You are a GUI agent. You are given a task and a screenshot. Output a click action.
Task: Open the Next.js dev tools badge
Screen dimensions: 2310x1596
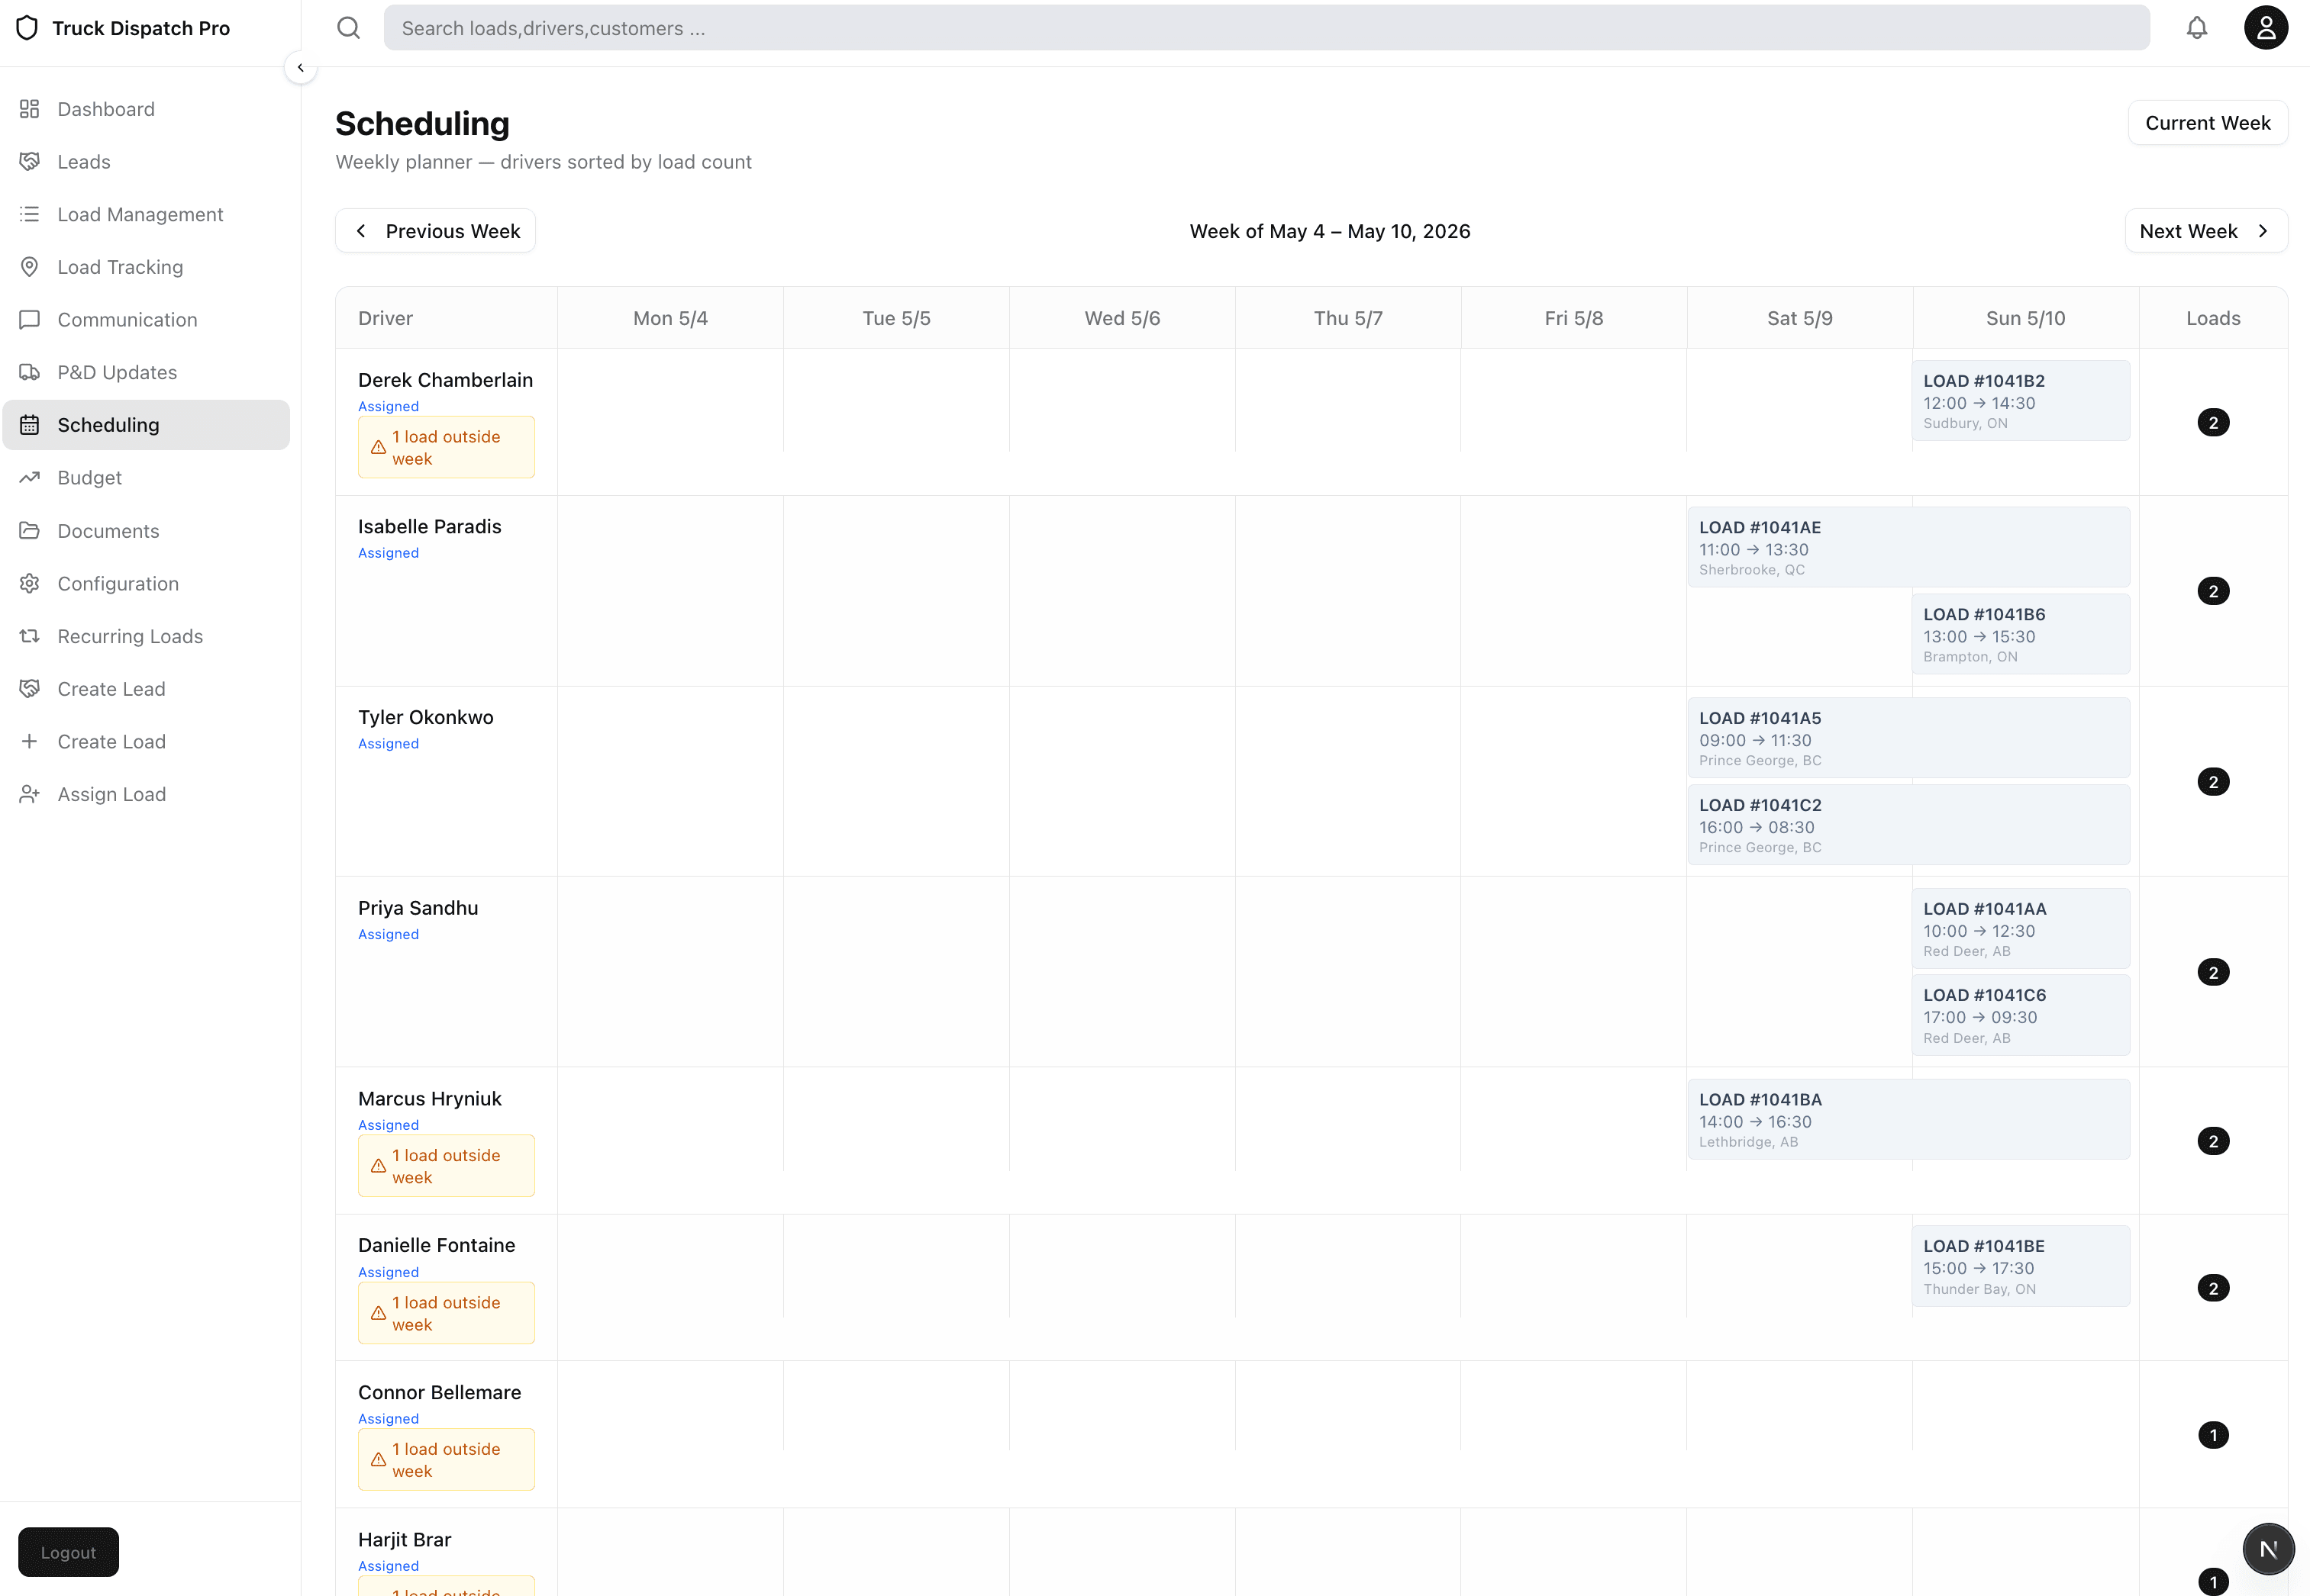tap(2268, 1549)
